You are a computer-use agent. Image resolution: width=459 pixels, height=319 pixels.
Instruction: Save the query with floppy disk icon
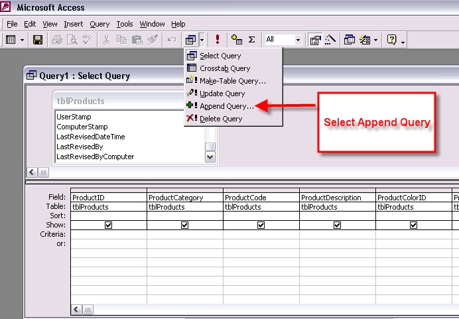(38, 40)
